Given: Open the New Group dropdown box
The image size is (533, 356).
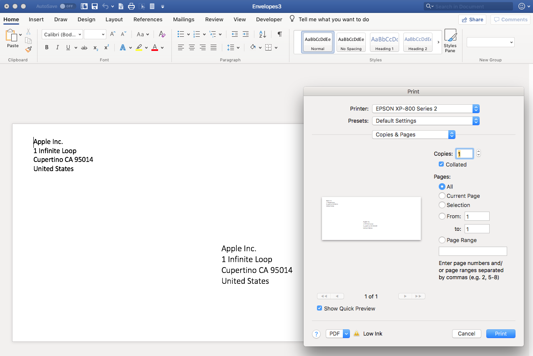Looking at the screenshot, I should point(490,42).
